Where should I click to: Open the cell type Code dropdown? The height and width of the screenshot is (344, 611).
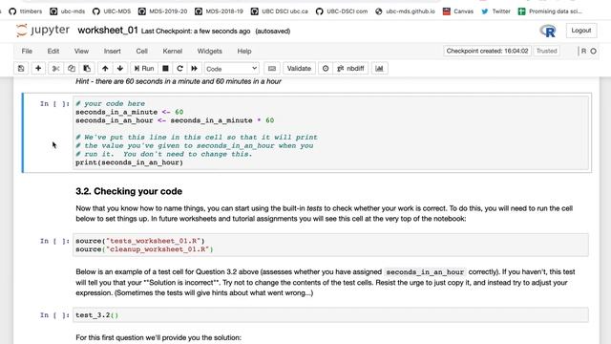click(x=231, y=69)
